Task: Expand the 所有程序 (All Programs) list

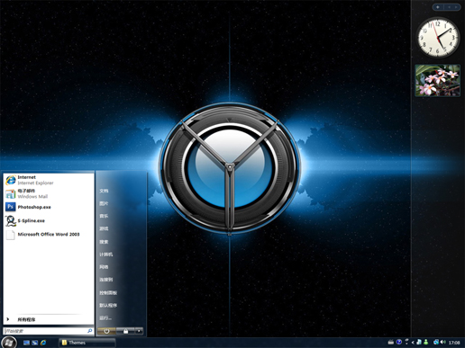Action: tap(49, 319)
